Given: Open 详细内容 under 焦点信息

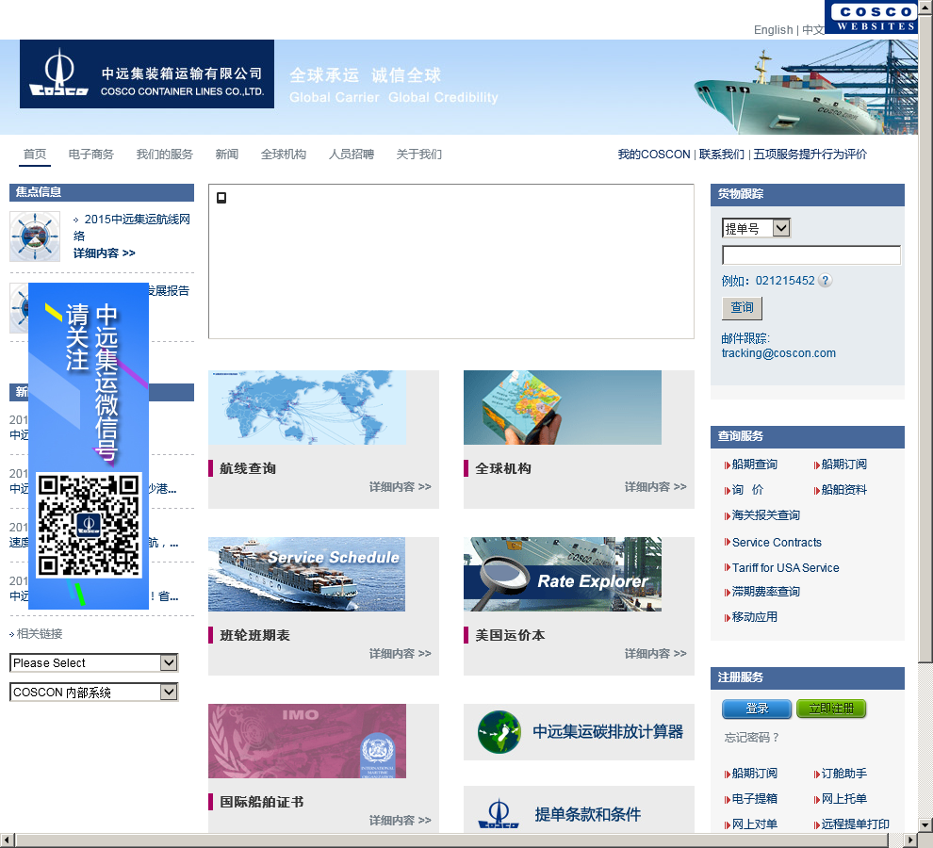Looking at the screenshot, I should (104, 253).
